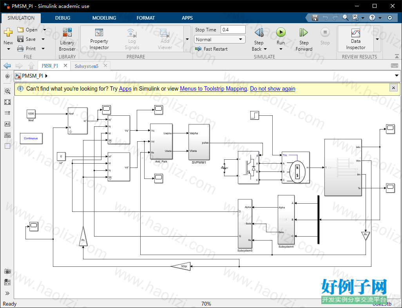Click the help question mark icon
Image resolution: width=402 pixels, height=308 pixels.
point(372,18)
